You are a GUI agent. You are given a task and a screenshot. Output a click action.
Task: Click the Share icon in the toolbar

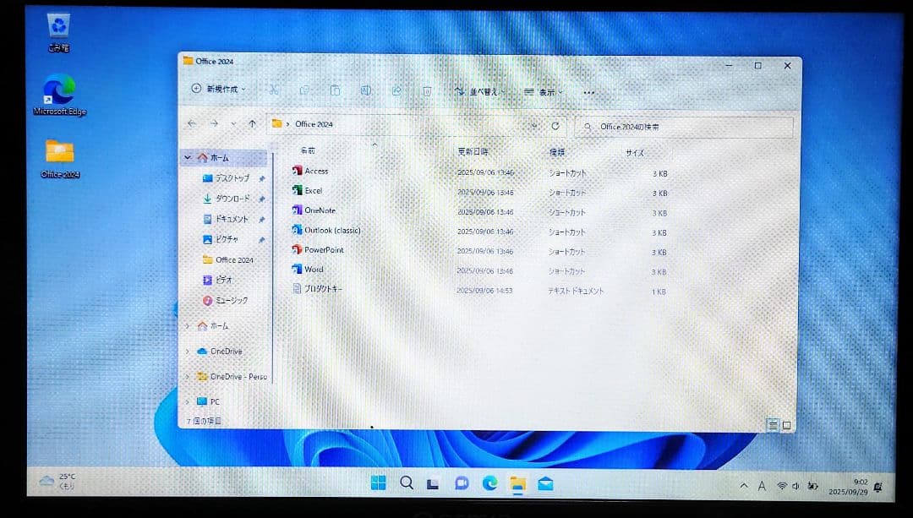396,90
